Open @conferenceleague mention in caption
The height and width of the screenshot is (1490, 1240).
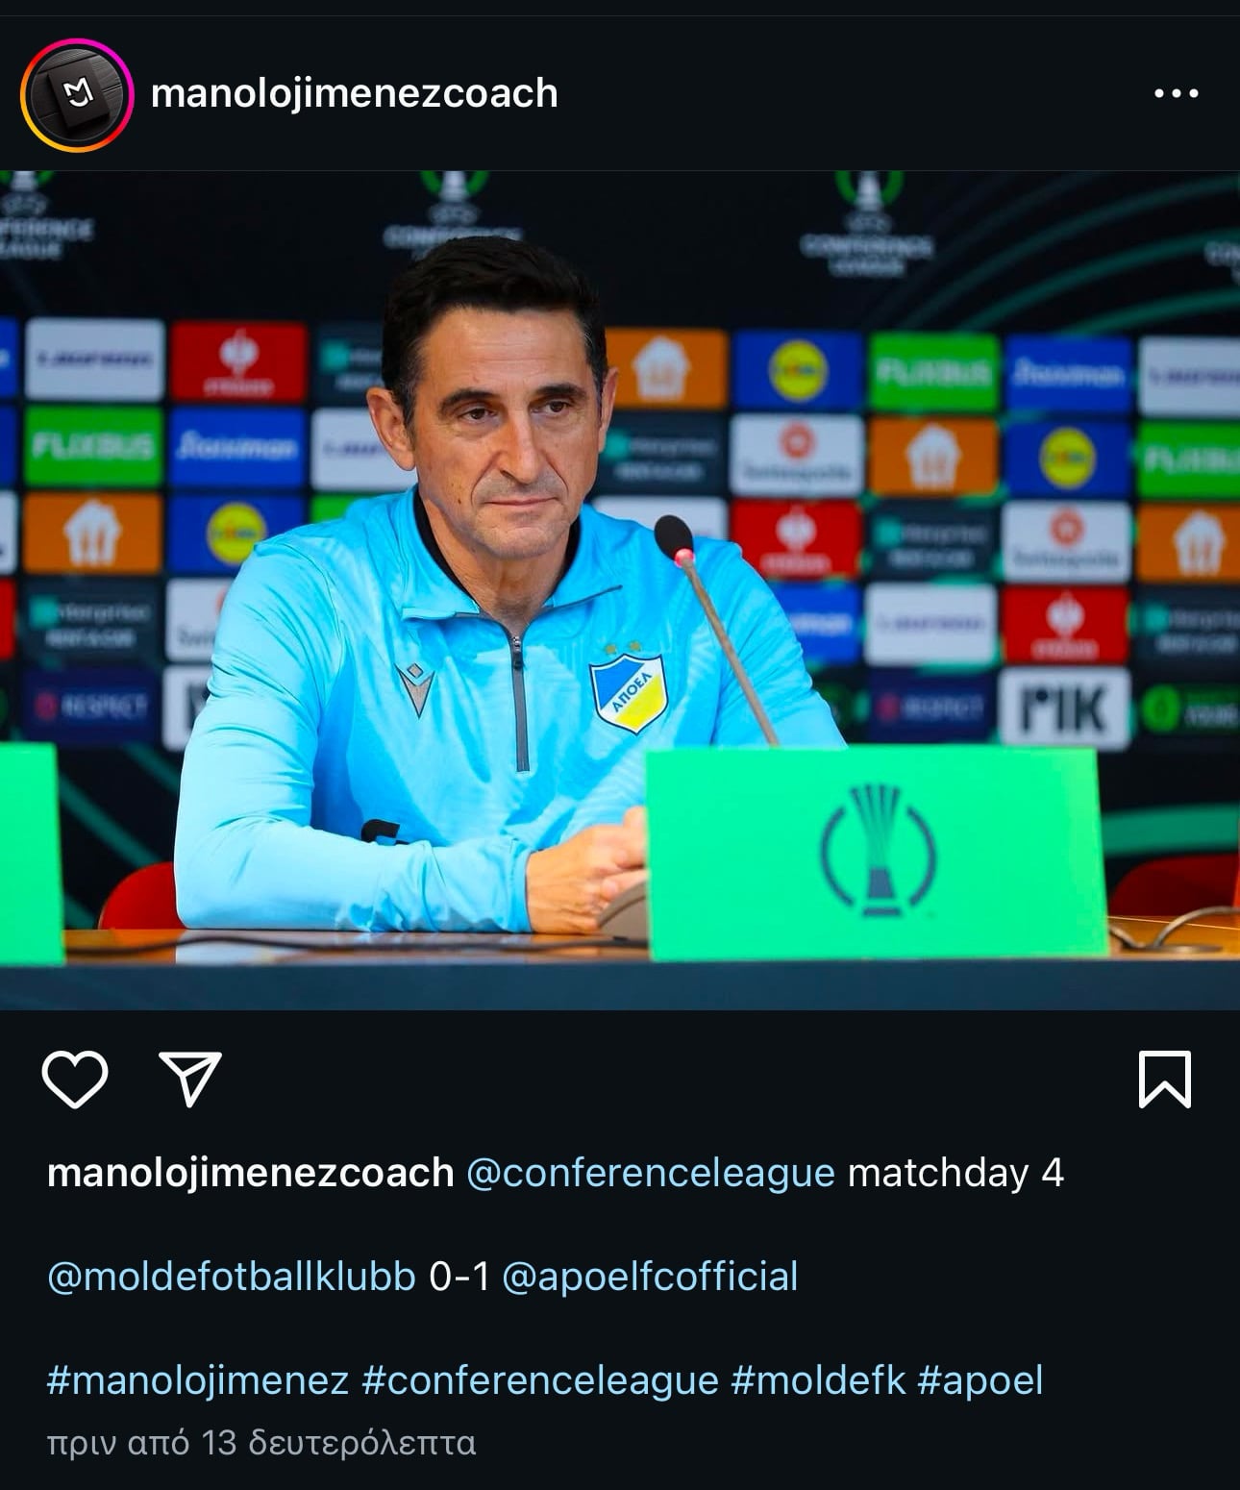(651, 1173)
